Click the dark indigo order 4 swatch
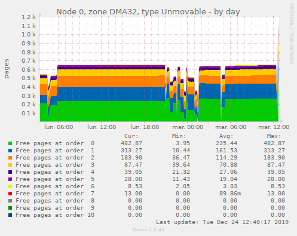The width and height of the screenshot is (297, 236). [x=10, y=172]
